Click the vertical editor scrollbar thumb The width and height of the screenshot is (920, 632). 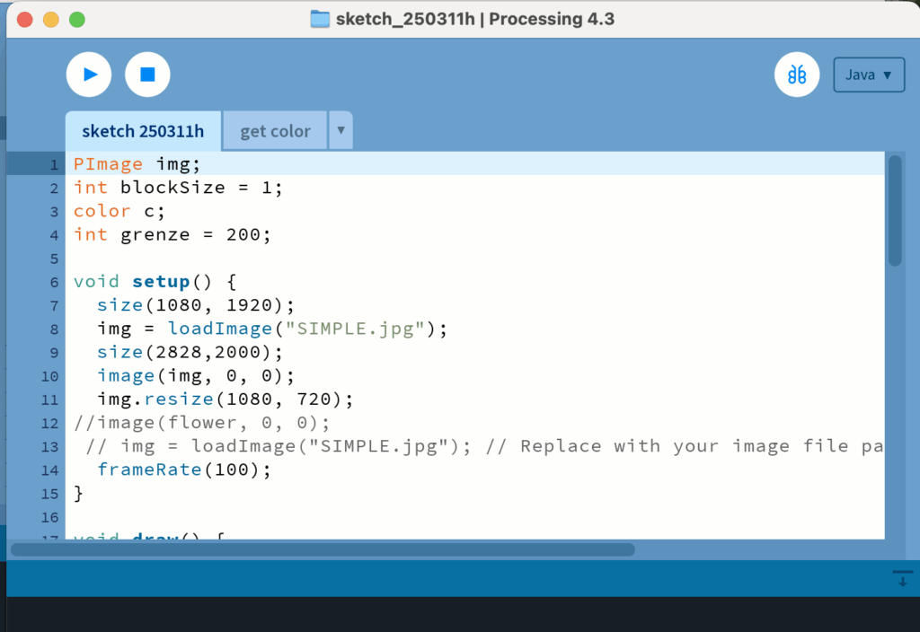[x=895, y=211]
